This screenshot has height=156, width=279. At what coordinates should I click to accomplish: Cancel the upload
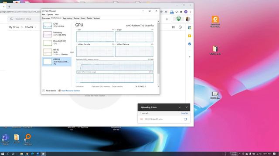point(184,114)
